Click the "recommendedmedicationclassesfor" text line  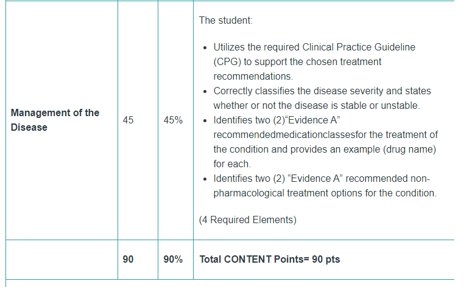click(x=325, y=134)
